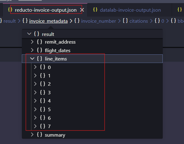Viewport: 184px width, 144px height.
Task: Select citations breadcrumb segment
Action: coord(138,21)
